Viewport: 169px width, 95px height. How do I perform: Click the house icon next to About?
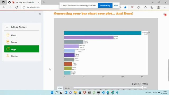(x=8, y=35)
